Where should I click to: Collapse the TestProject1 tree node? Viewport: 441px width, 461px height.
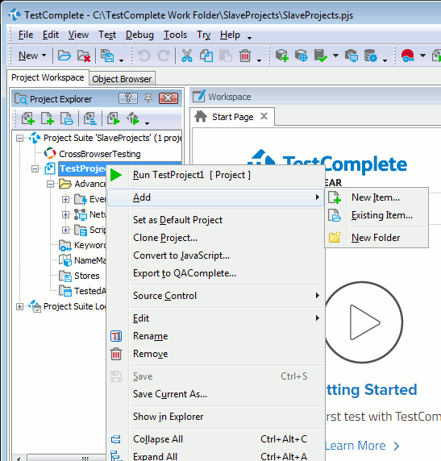tap(35, 168)
